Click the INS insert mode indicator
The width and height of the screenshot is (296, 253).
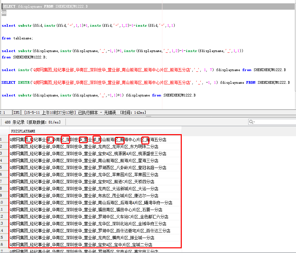16,112
